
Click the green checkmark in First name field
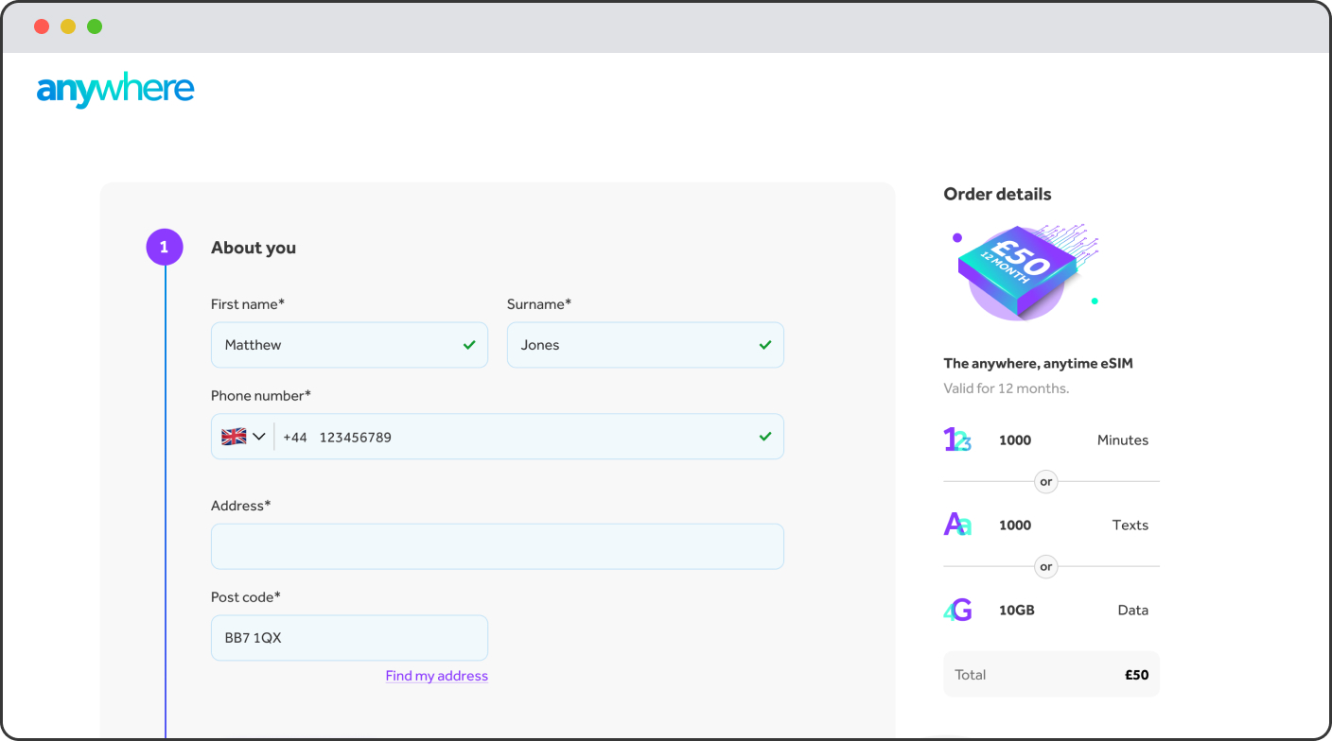pos(469,345)
